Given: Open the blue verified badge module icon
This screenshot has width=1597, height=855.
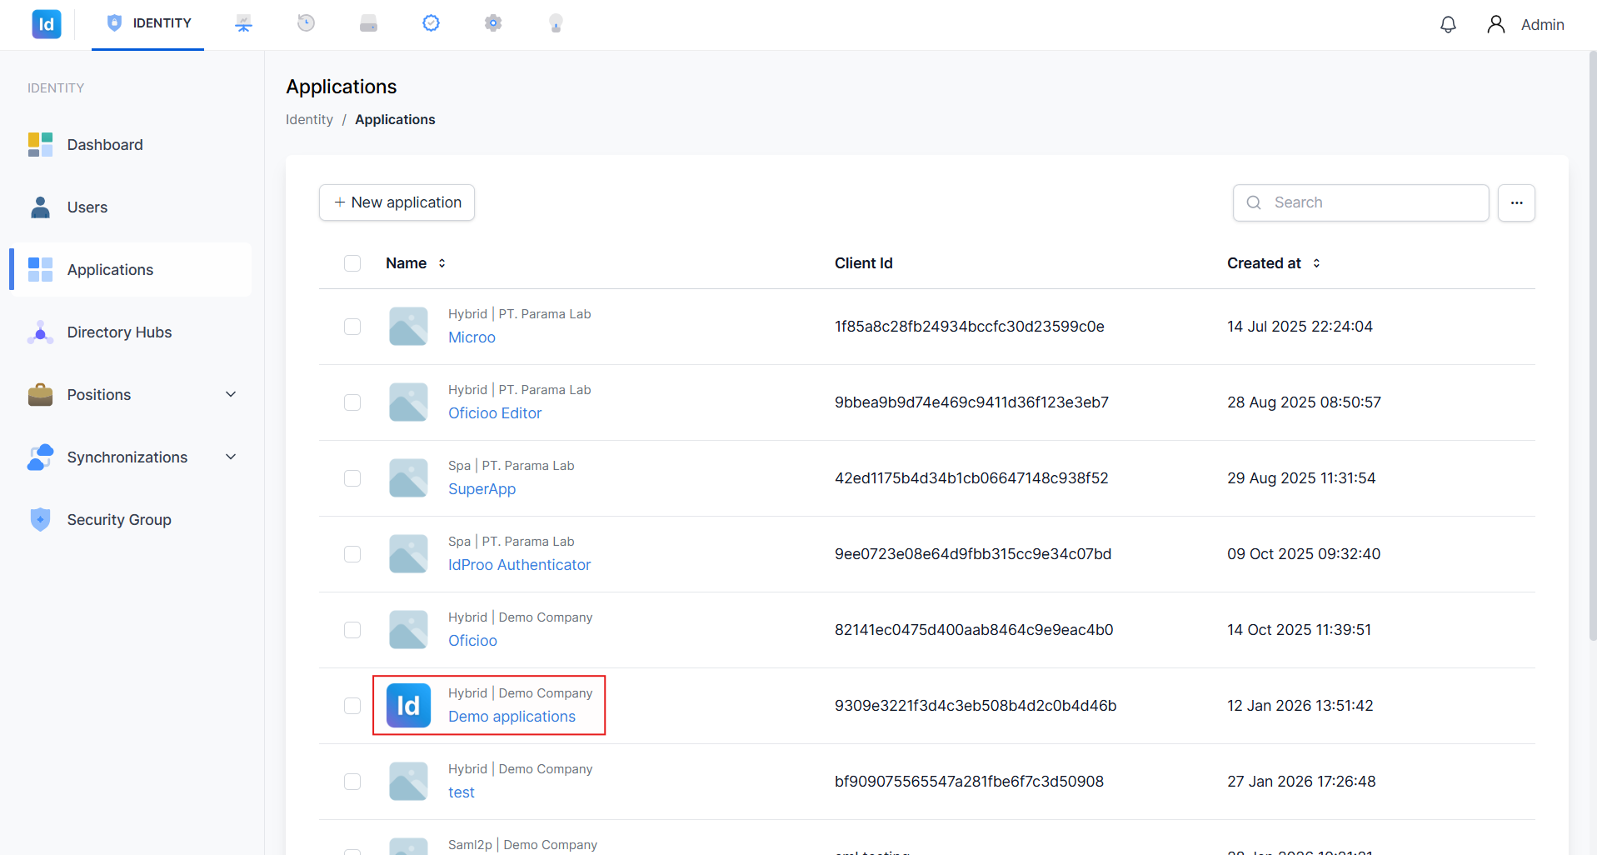Looking at the screenshot, I should 431,23.
